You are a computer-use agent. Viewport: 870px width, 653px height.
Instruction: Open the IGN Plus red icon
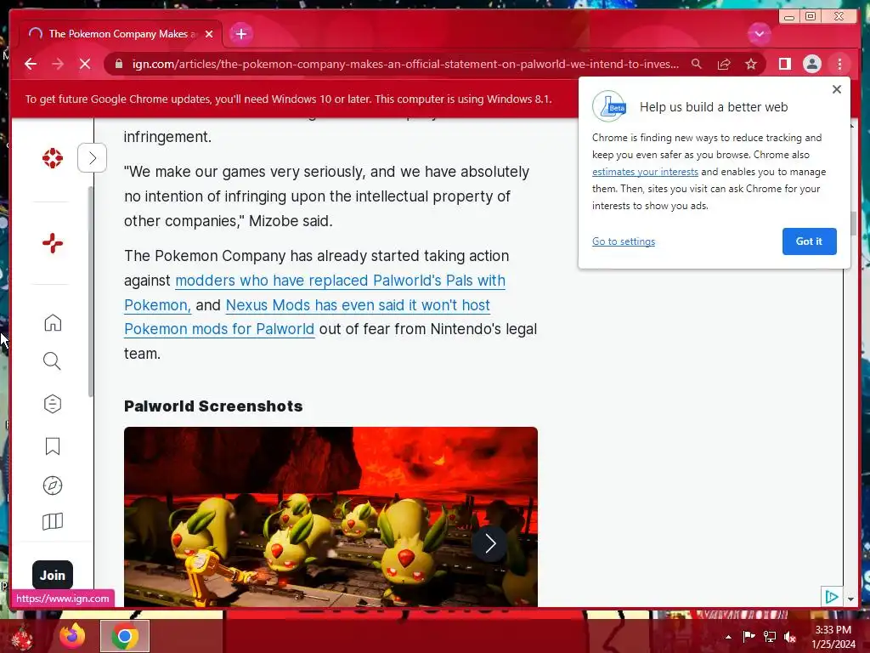pos(53,243)
